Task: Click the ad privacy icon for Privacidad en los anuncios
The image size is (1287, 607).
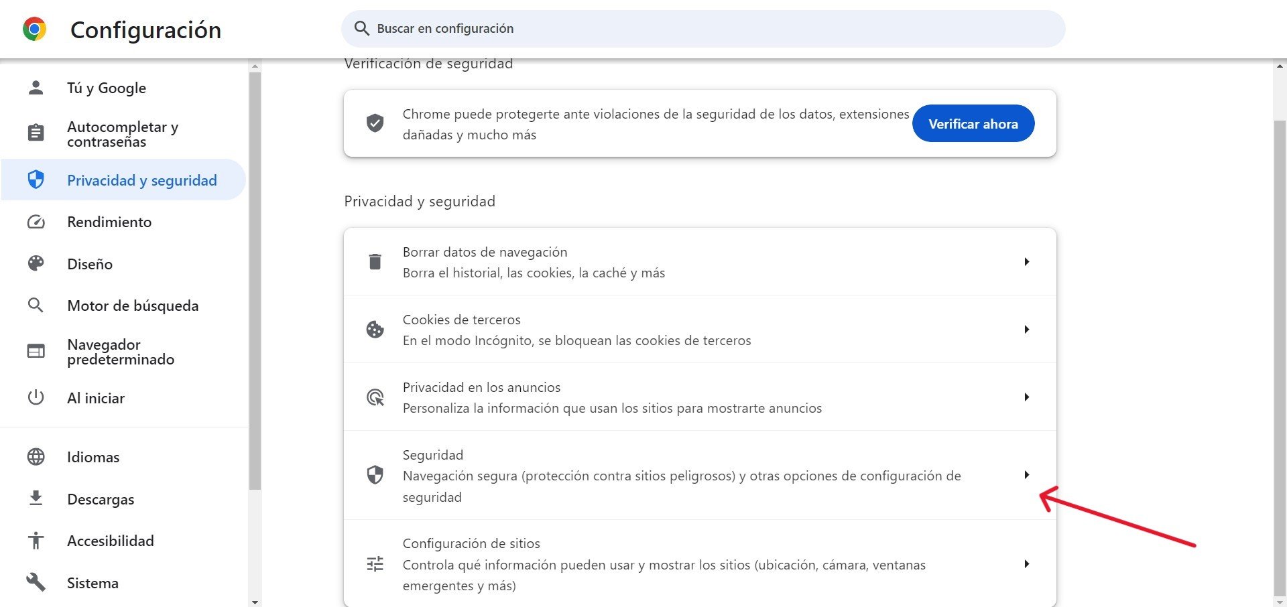Action: (x=375, y=397)
